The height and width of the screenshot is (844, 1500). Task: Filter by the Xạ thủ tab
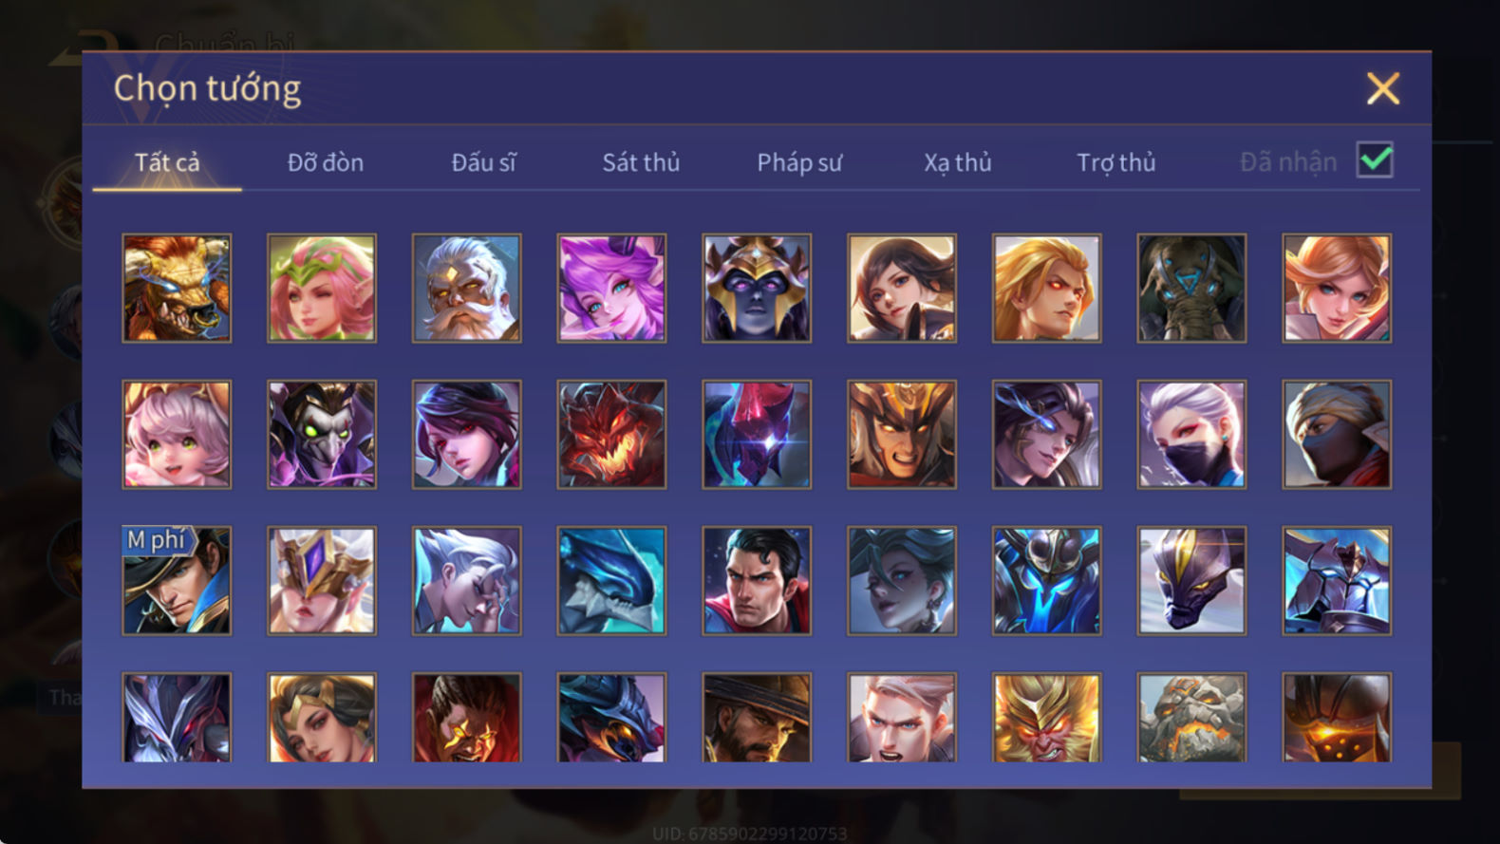(x=958, y=162)
